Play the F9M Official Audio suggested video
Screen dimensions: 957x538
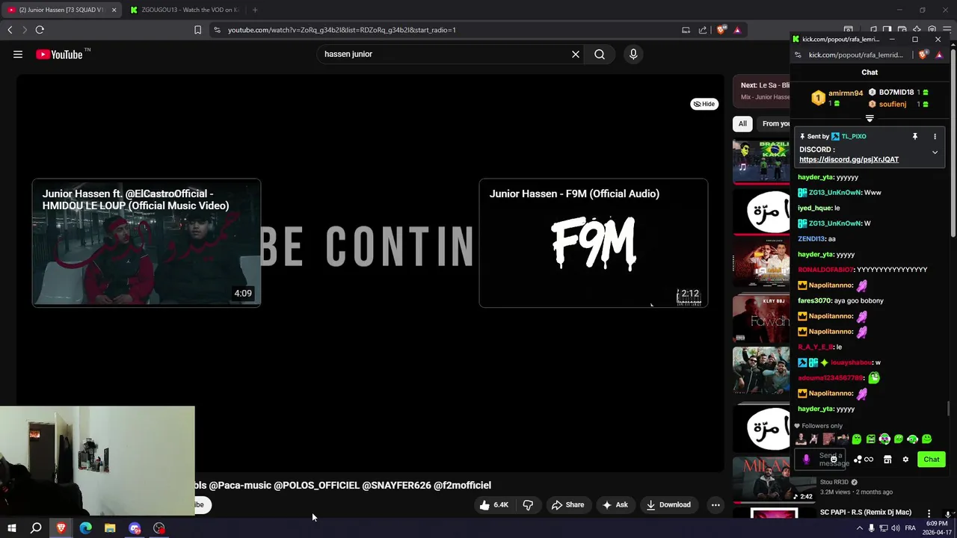[594, 243]
